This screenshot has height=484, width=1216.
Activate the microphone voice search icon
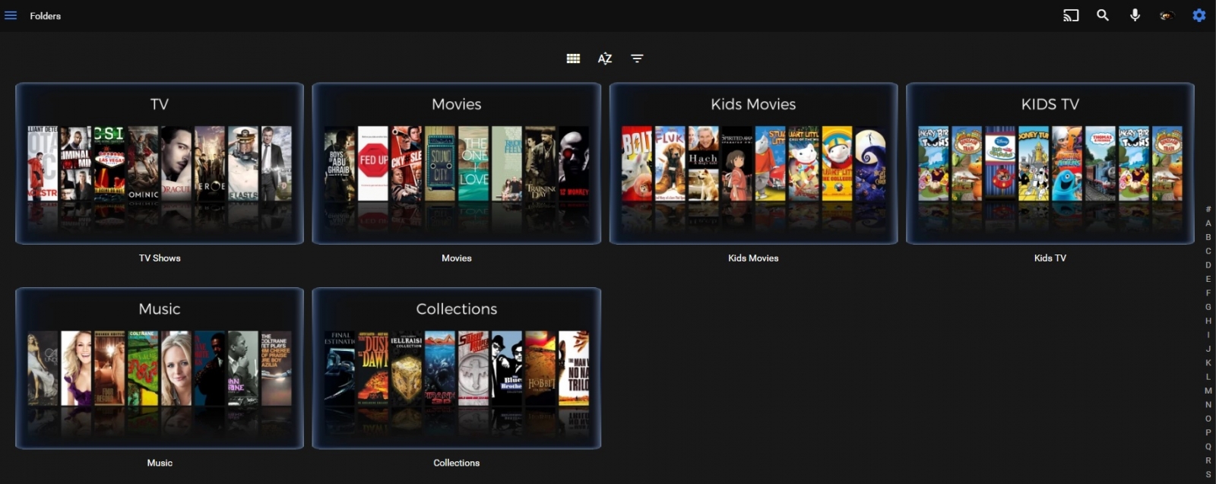[1135, 15]
